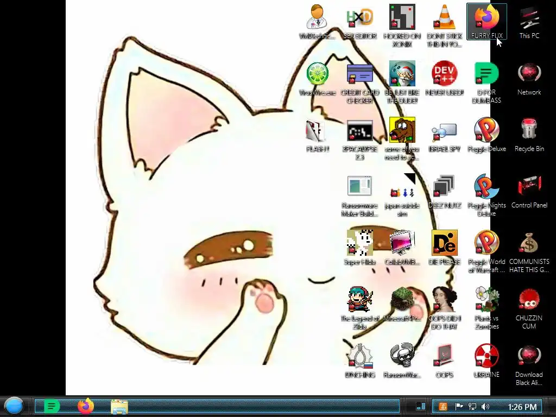556x417 pixels.
Task: Open CREDIT CARD CHECKER shortcut
Action: pos(359,83)
